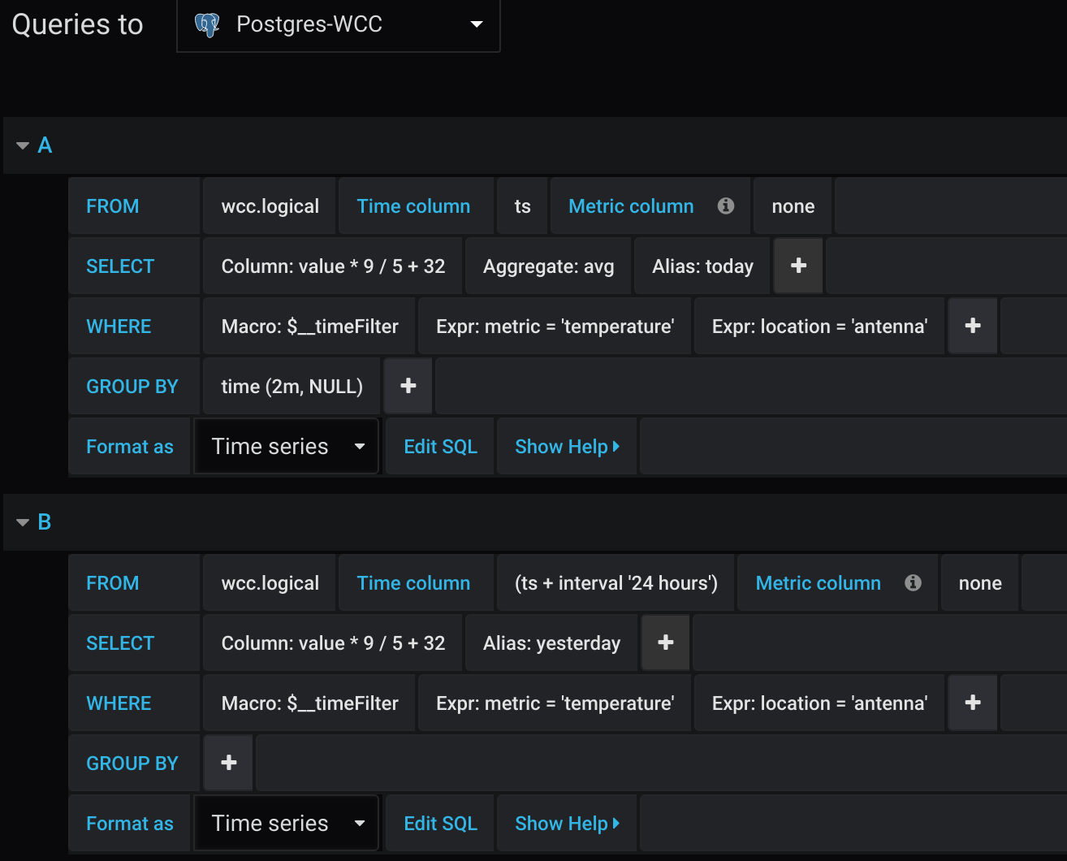Click the PostgreSQL elephant datasource icon
This screenshot has width=1067, height=861.
(208, 25)
